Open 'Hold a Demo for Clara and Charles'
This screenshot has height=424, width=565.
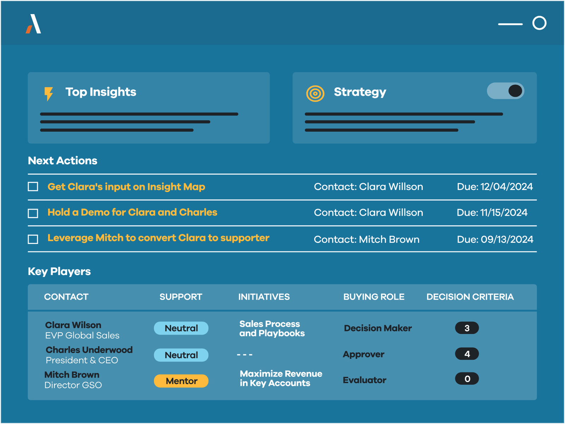tap(132, 212)
